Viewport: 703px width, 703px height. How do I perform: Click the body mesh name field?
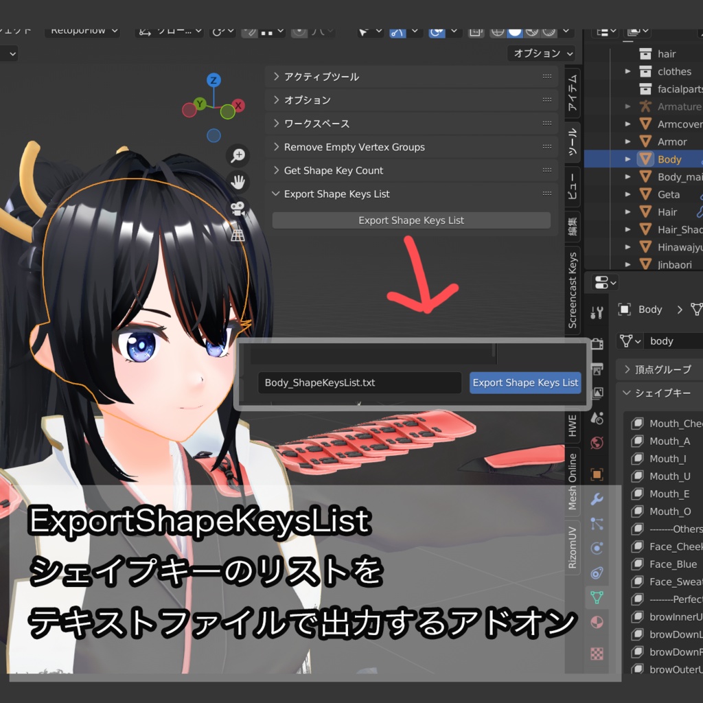pos(673,341)
